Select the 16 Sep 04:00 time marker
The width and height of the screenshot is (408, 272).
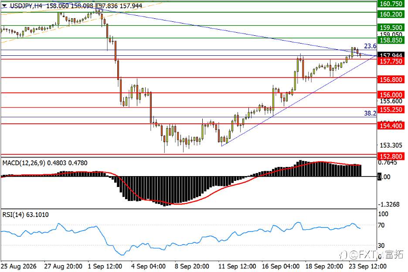[x=281, y=266]
